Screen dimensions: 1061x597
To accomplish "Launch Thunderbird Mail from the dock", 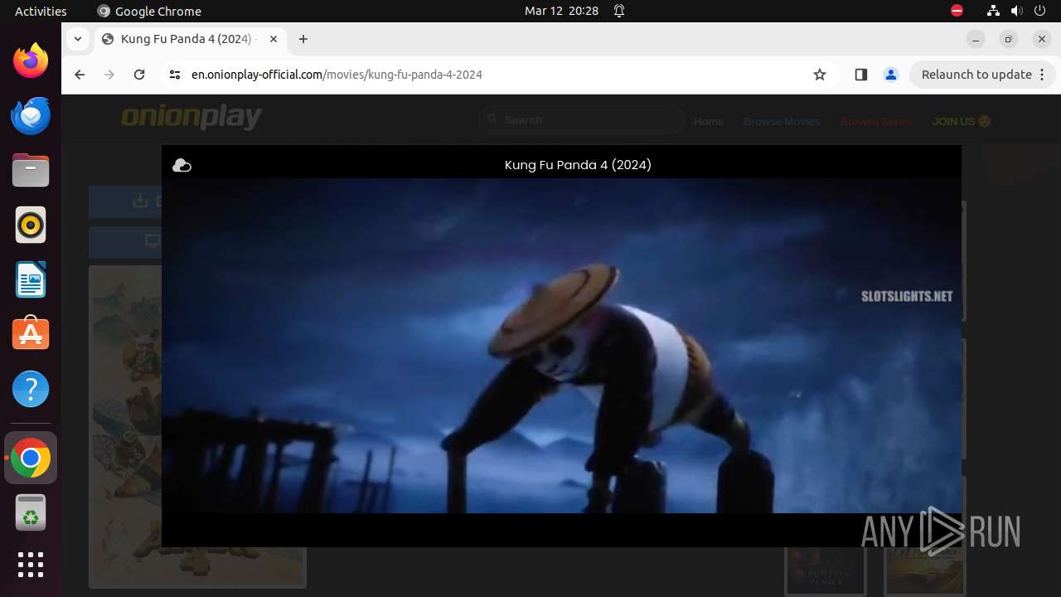I will pos(31,115).
